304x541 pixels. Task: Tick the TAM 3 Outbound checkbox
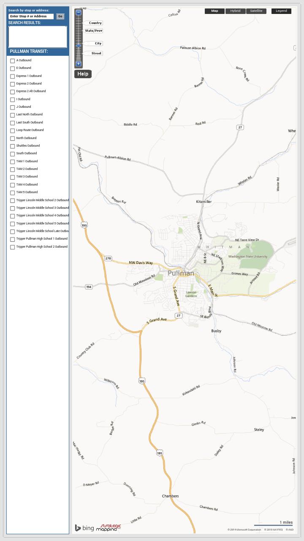point(13,177)
